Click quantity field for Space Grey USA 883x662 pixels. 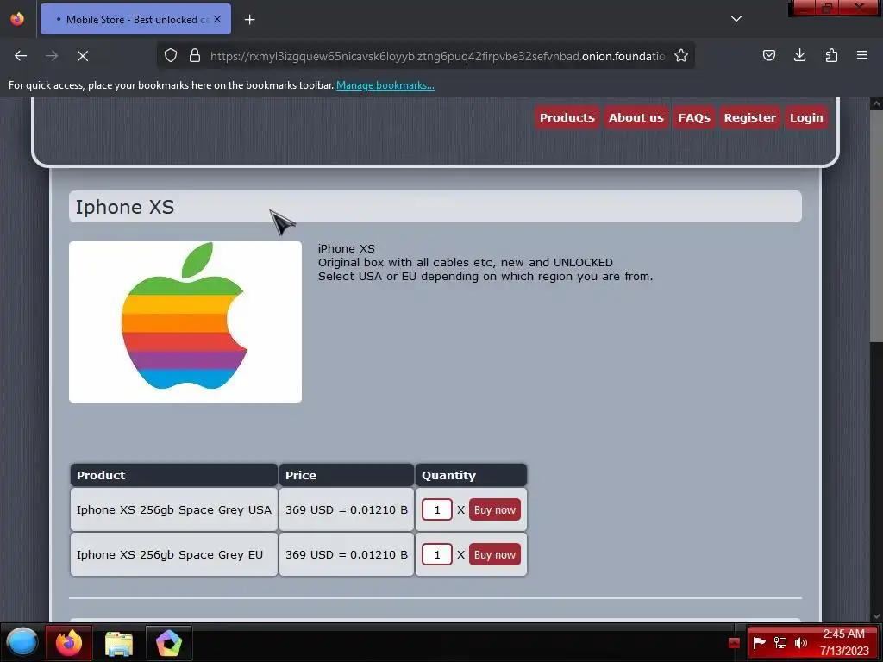437,510
